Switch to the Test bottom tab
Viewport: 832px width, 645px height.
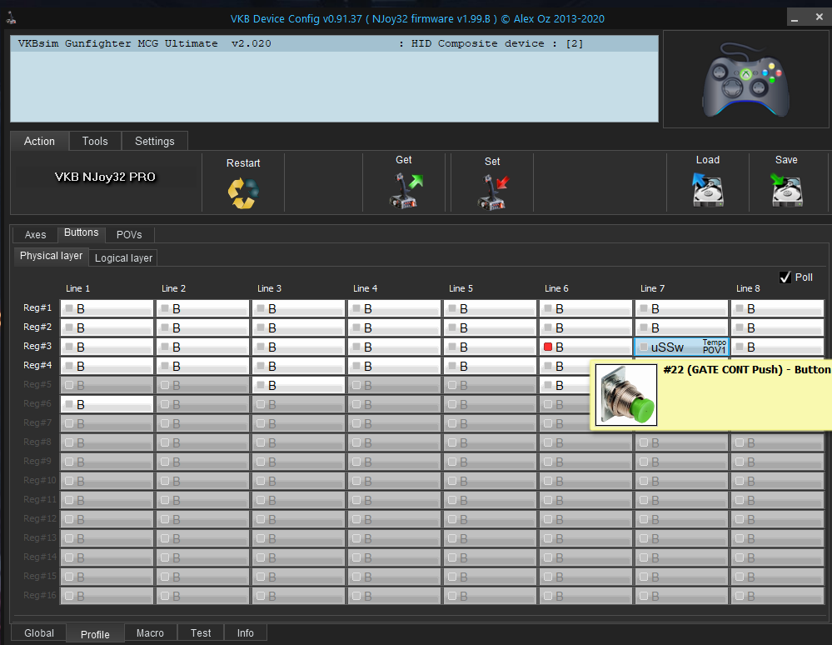coord(201,633)
